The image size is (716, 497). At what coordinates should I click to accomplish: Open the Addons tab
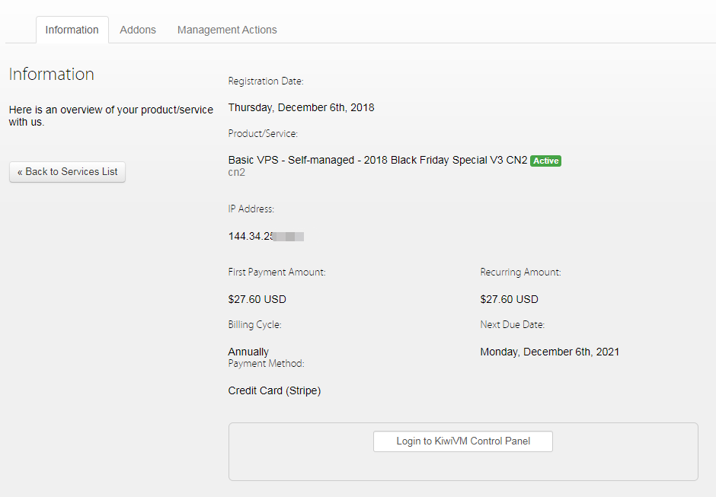point(138,30)
